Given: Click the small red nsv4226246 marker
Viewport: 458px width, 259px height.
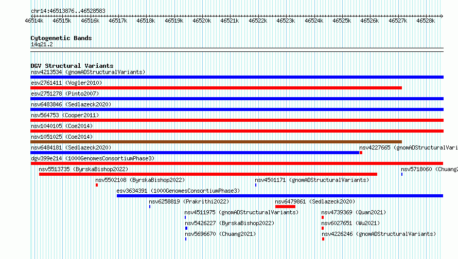Looking at the screenshot, I should (x=323, y=239).
